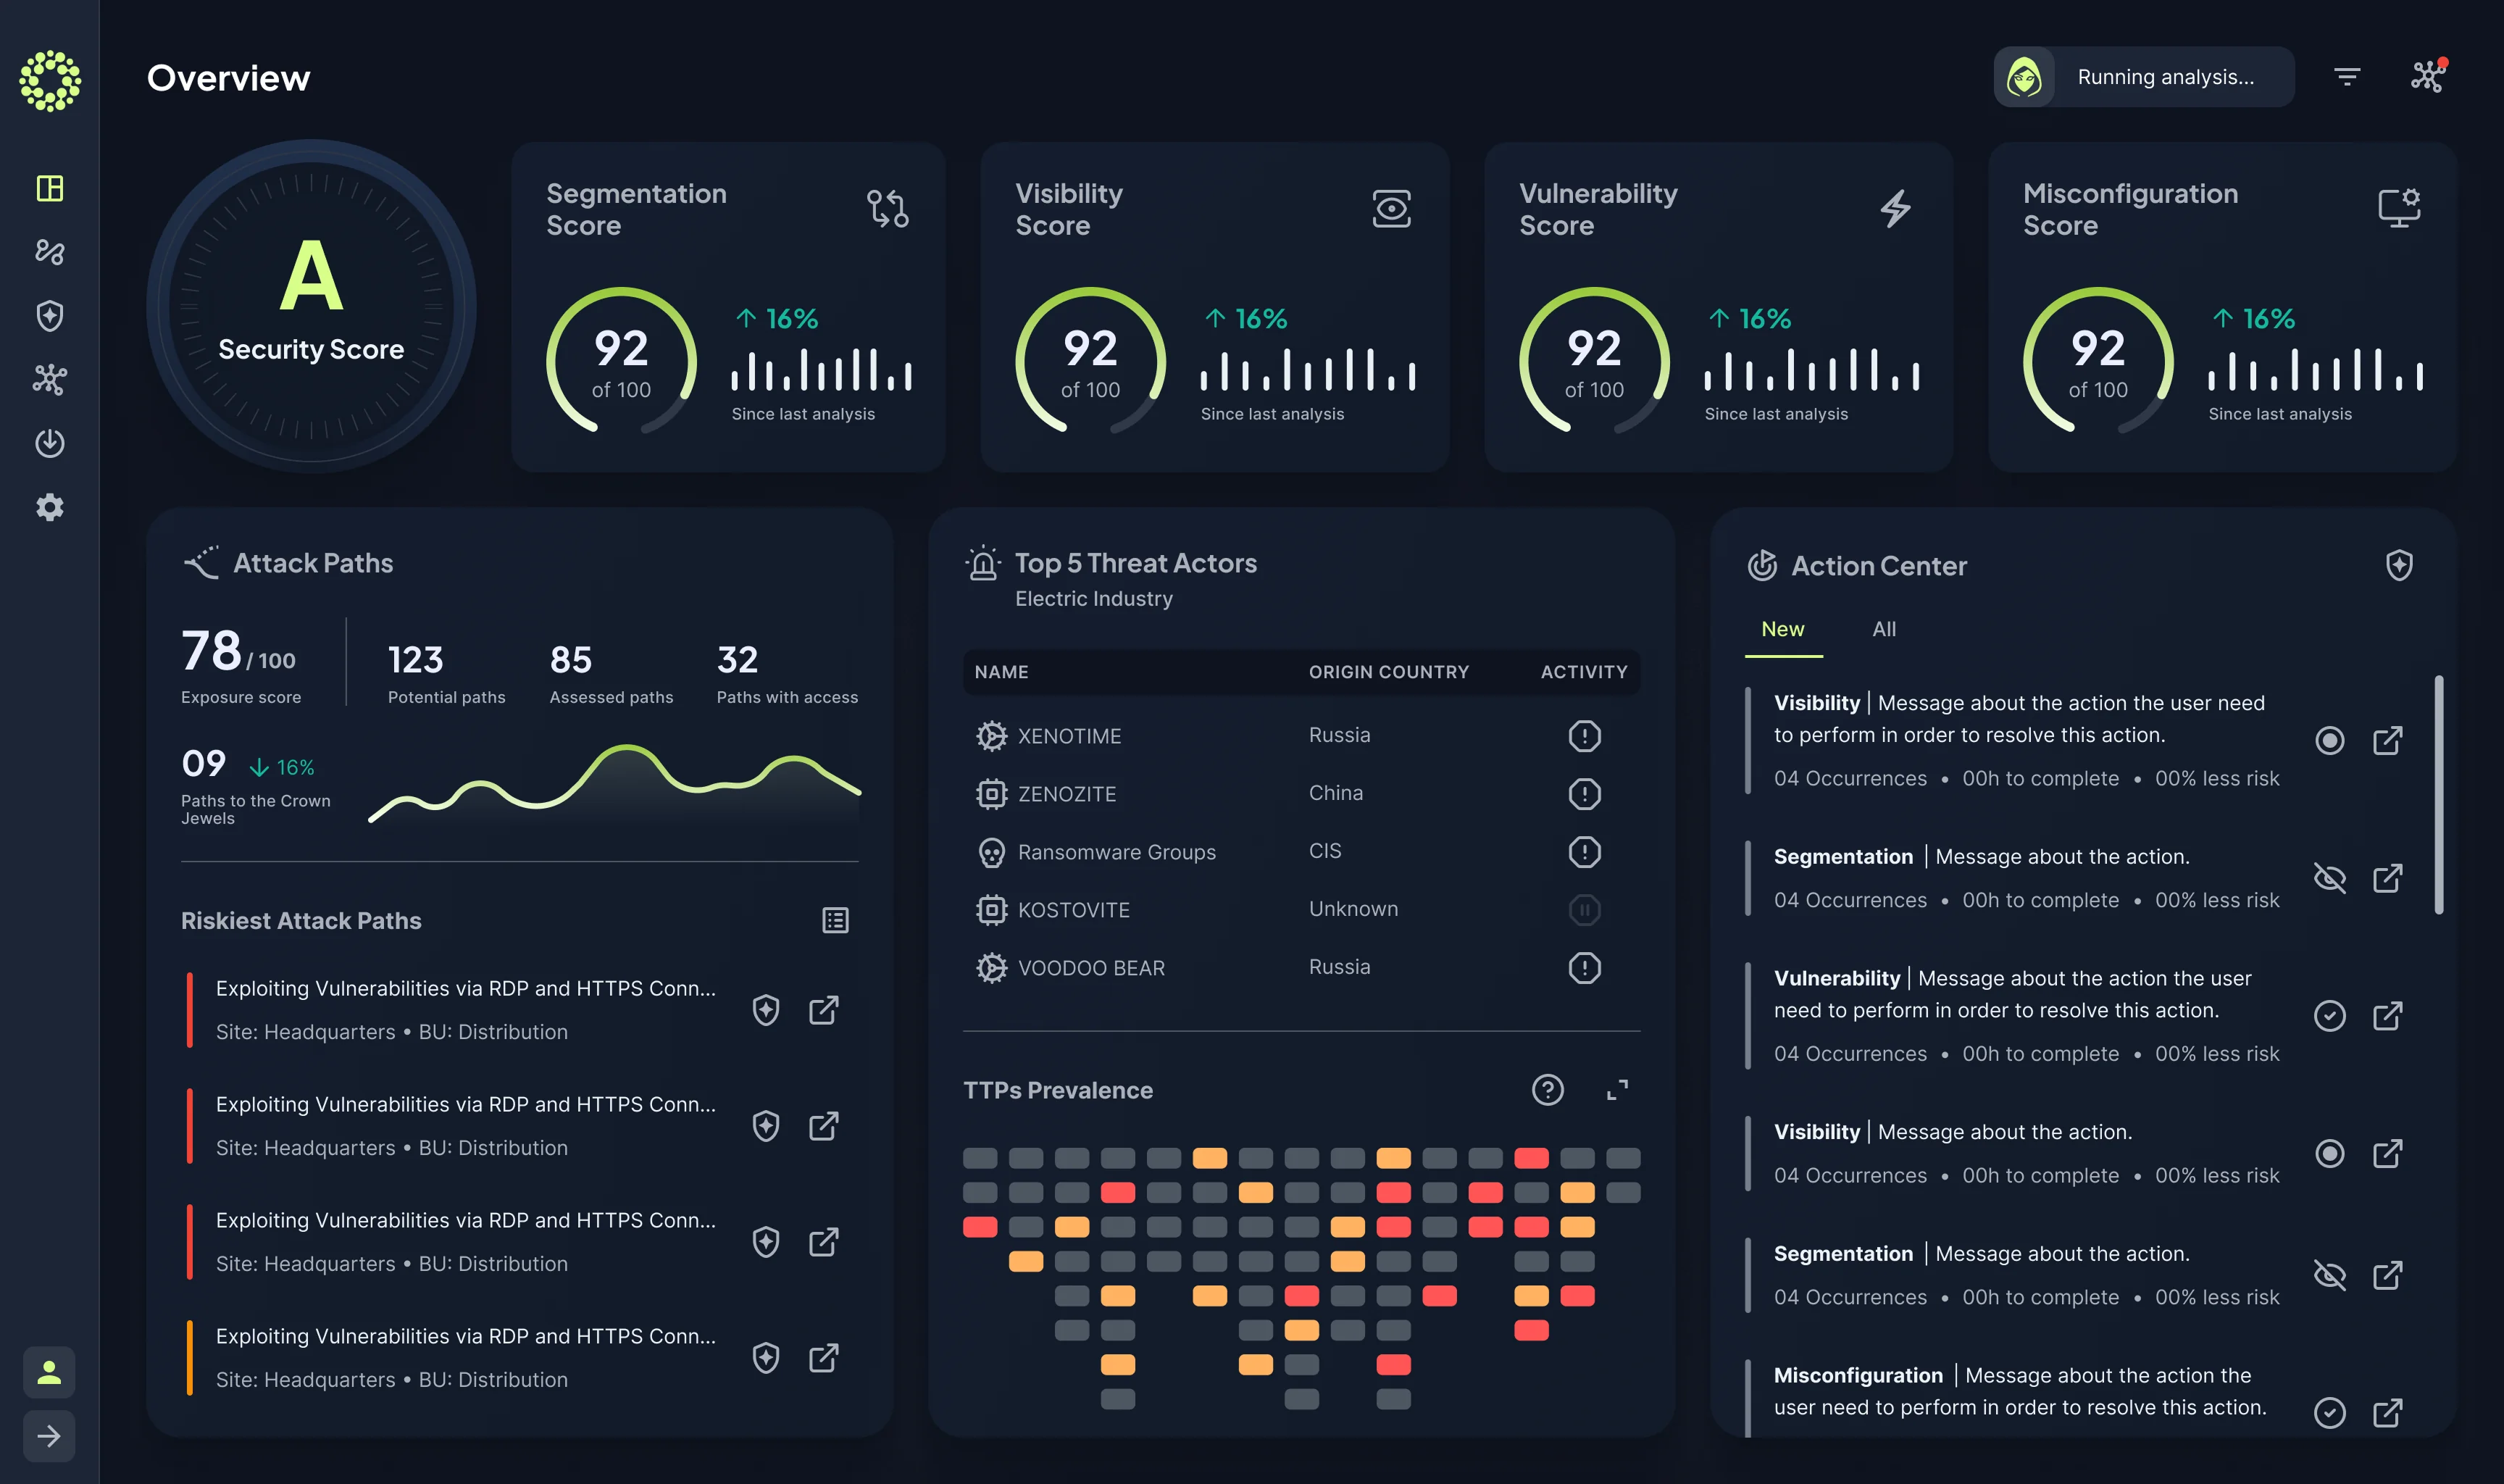This screenshot has width=2504, height=1484.
Task: Toggle hidden-eye on first Segmentation action
Action: tap(2329, 878)
